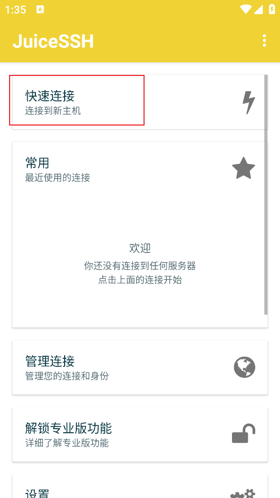
Task: Tap 管理您的连接和身份 subtitle text
Action: pos(67,376)
